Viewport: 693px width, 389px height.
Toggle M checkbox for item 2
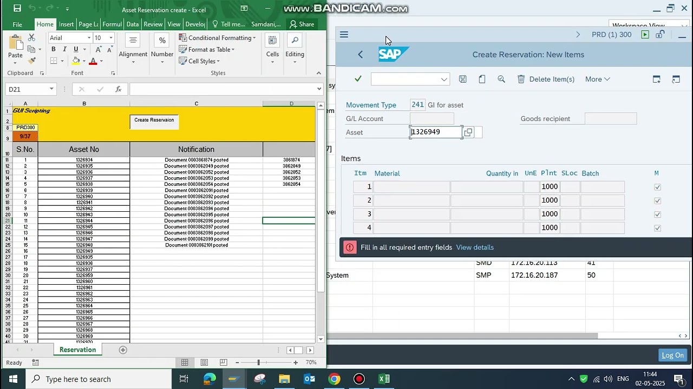pos(657,200)
